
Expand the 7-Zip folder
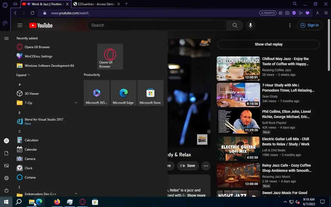click(x=47, y=103)
